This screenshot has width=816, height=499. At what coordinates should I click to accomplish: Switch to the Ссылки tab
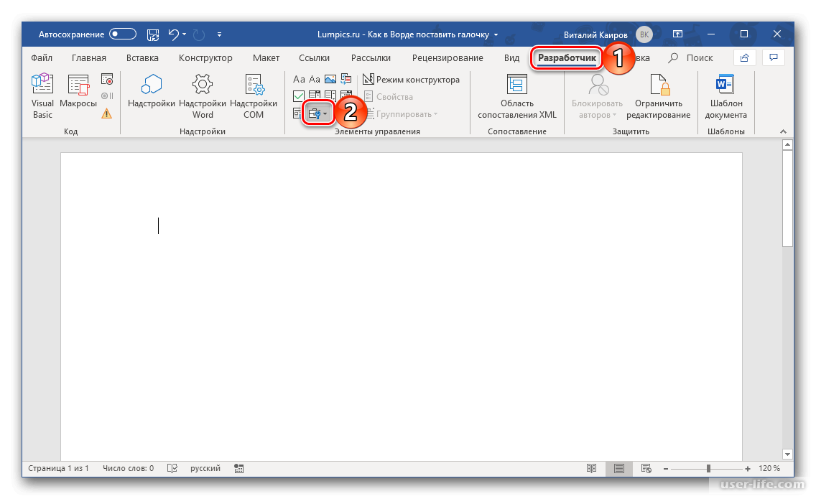tap(315, 57)
